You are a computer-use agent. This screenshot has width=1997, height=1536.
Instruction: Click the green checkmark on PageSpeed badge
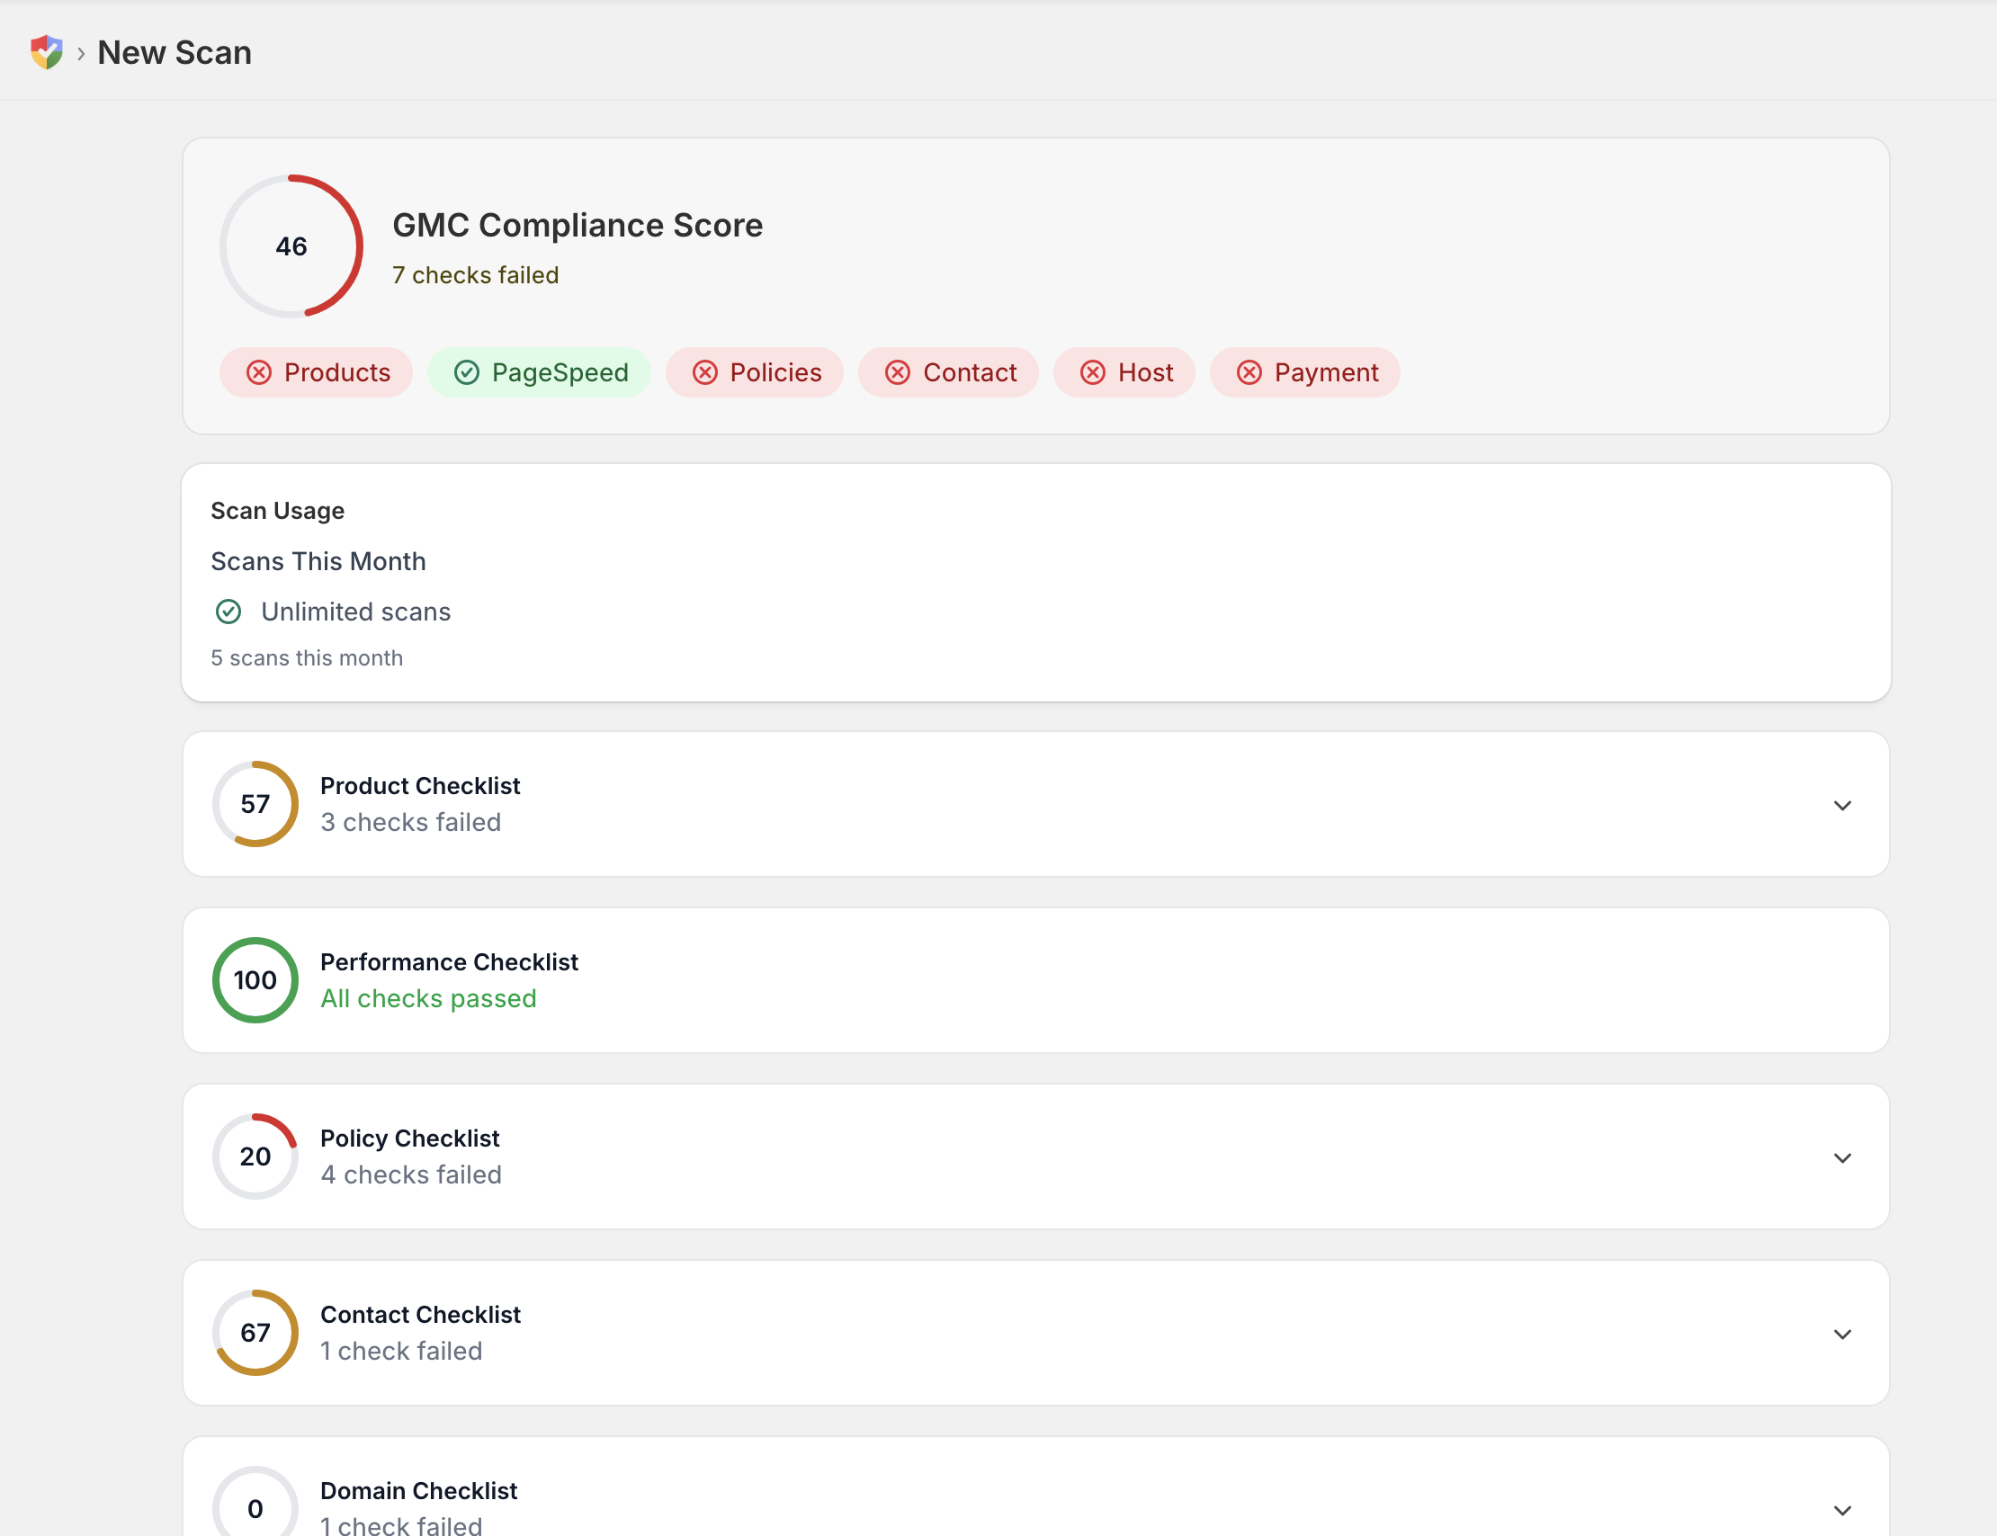click(467, 372)
